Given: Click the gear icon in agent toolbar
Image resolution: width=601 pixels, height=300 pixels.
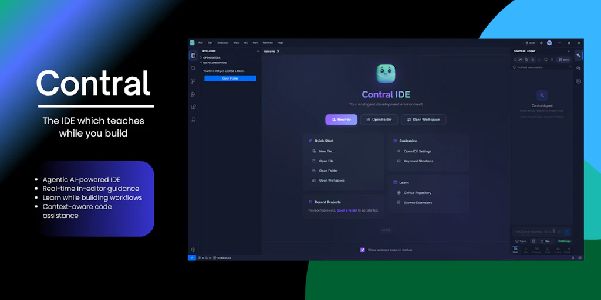Looking at the screenshot, I should (552, 60).
